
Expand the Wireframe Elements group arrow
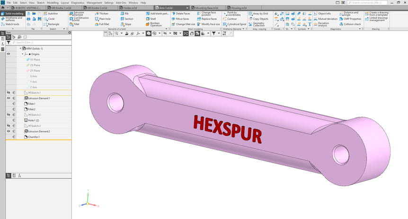pyautogui.click(x=243, y=29)
